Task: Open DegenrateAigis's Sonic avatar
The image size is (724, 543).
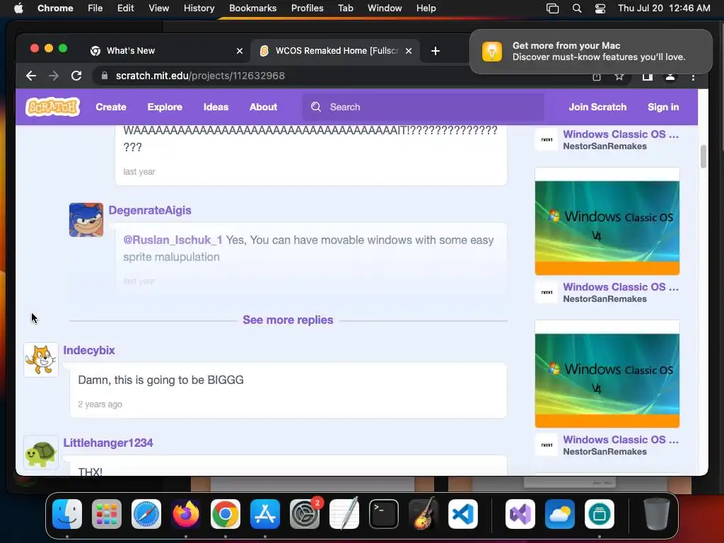Action: coord(86,220)
